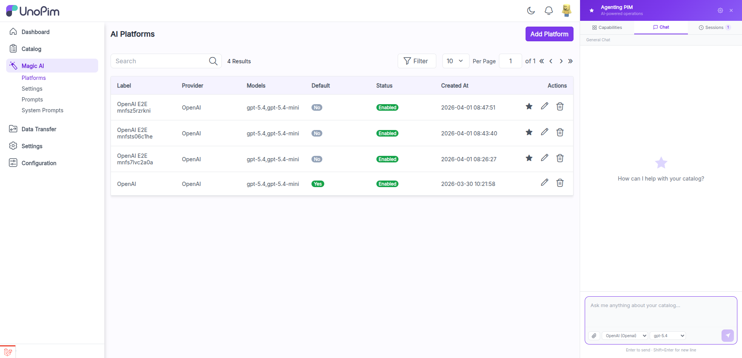The height and width of the screenshot is (358, 742).
Task: Switch to the Sessions tab
Action: [x=714, y=27]
